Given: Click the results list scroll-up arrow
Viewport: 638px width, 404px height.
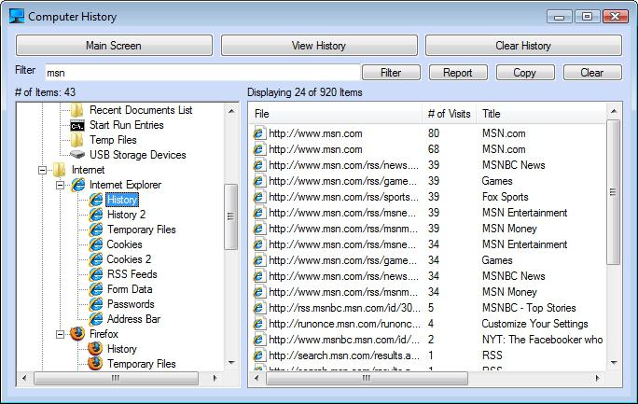Looking at the screenshot, I should [x=614, y=111].
